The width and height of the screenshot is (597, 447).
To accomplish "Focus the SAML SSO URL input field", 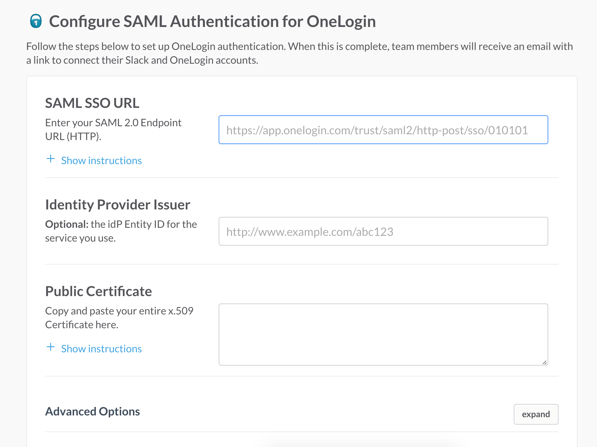I will [383, 130].
